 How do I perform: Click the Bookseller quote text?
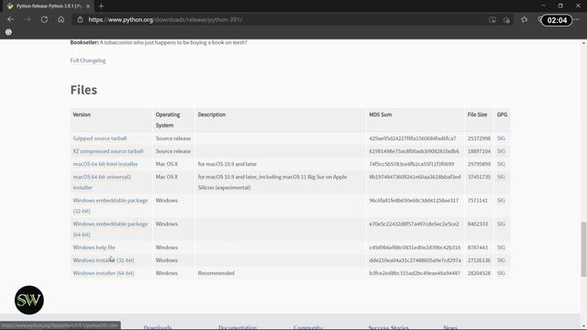coord(159,43)
